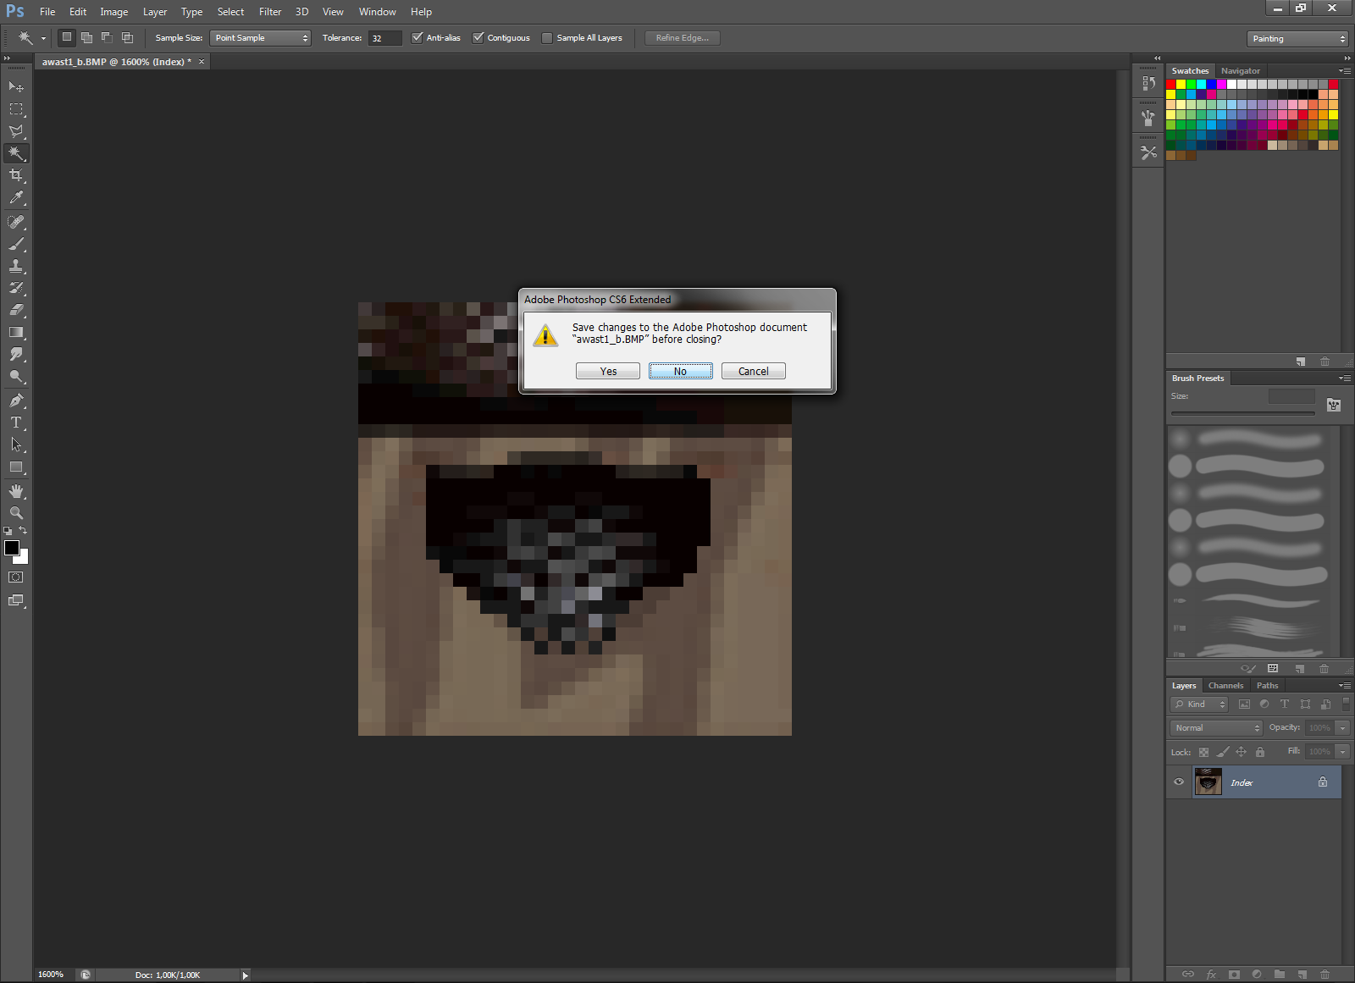Image resolution: width=1355 pixels, height=983 pixels.
Task: Select the Crop tool
Action: pos(16,175)
